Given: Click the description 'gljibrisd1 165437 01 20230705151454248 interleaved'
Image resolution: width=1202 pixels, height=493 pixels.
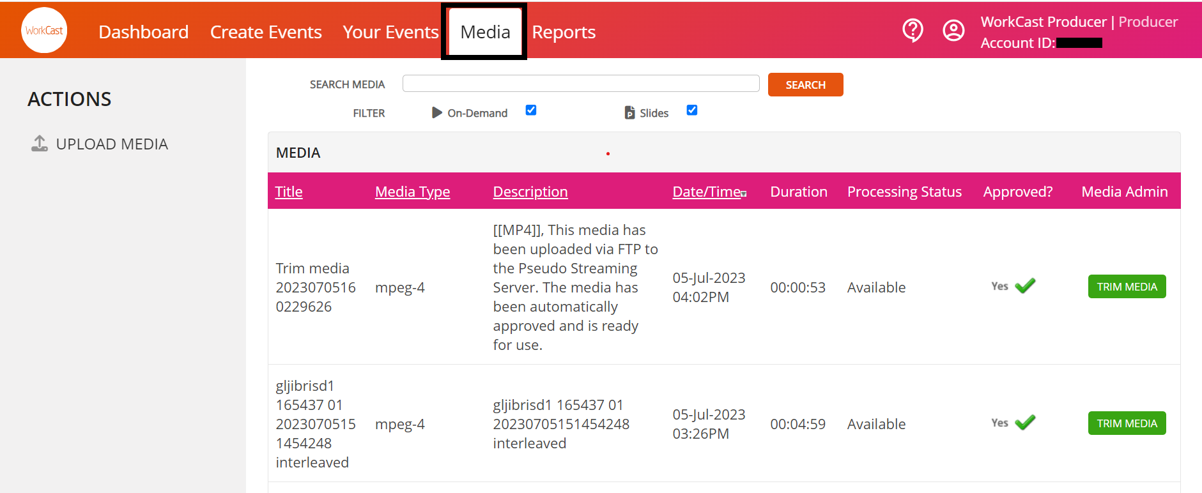Looking at the screenshot, I should pyautogui.click(x=561, y=424).
